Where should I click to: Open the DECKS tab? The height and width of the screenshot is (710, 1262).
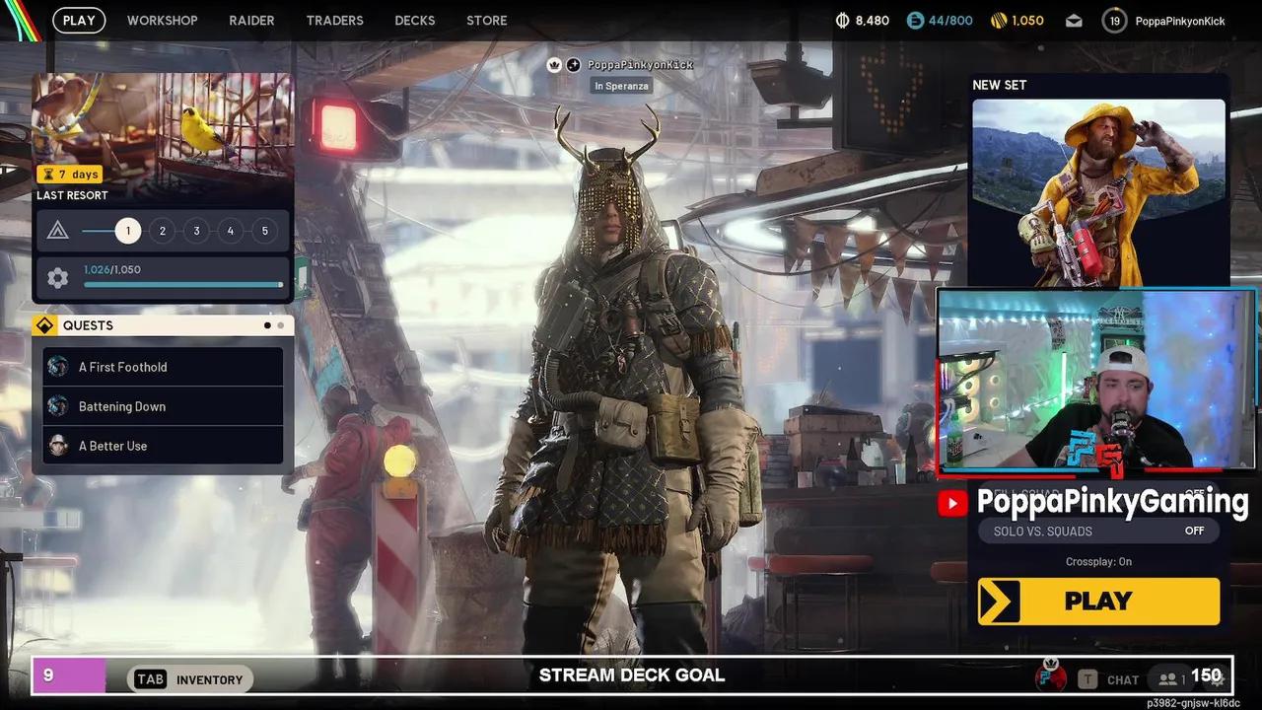(x=414, y=20)
